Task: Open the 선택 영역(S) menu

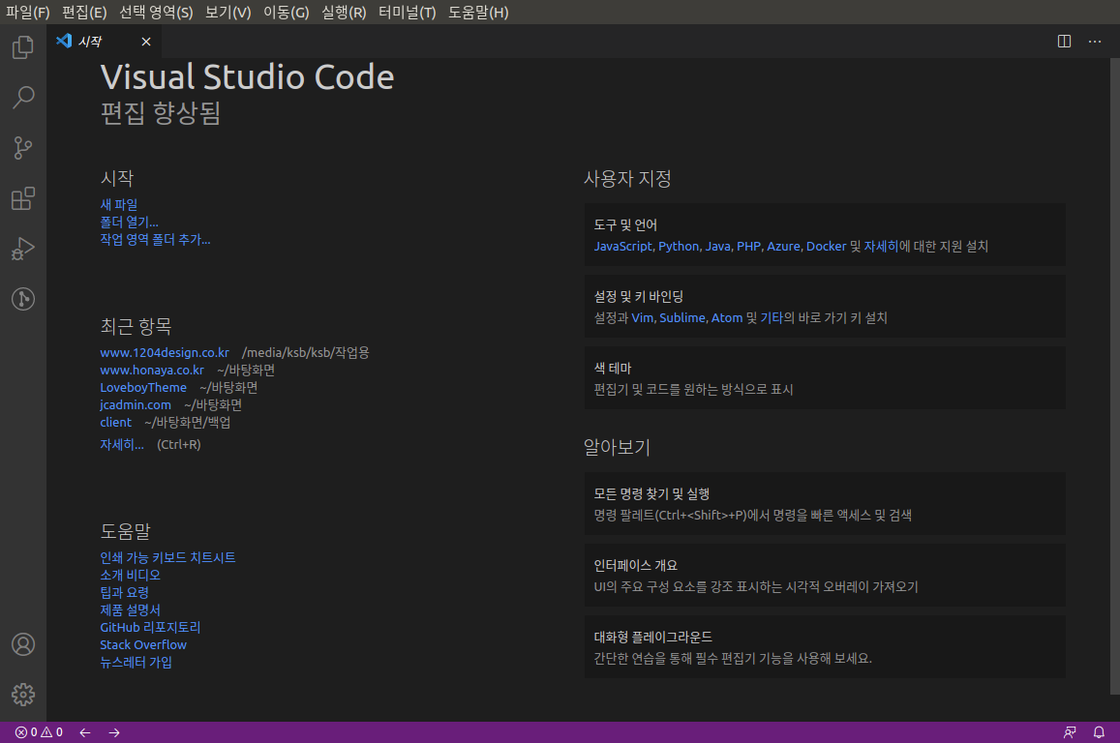Action: (156, 13)
